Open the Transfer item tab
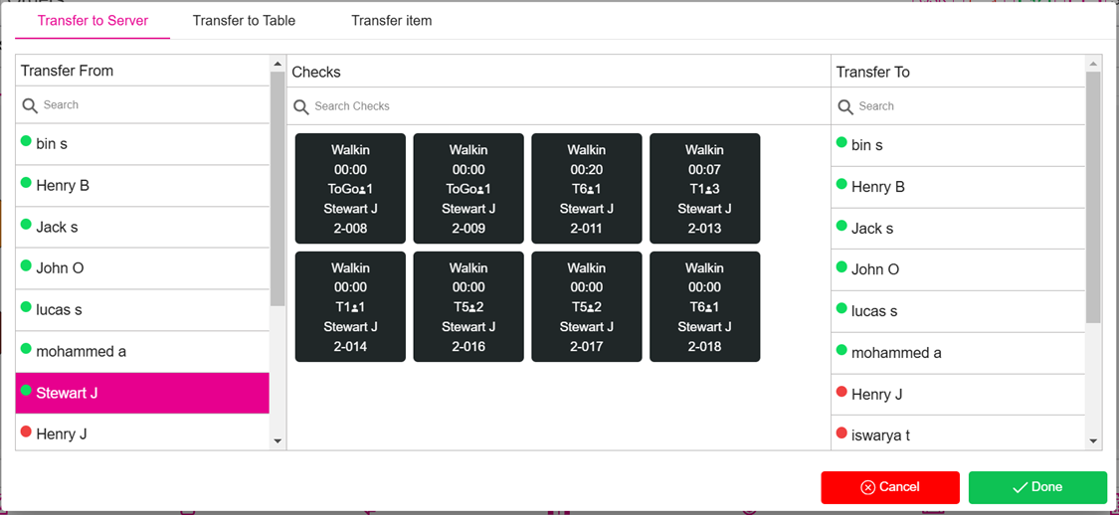1119x515 pixels. 391,20
